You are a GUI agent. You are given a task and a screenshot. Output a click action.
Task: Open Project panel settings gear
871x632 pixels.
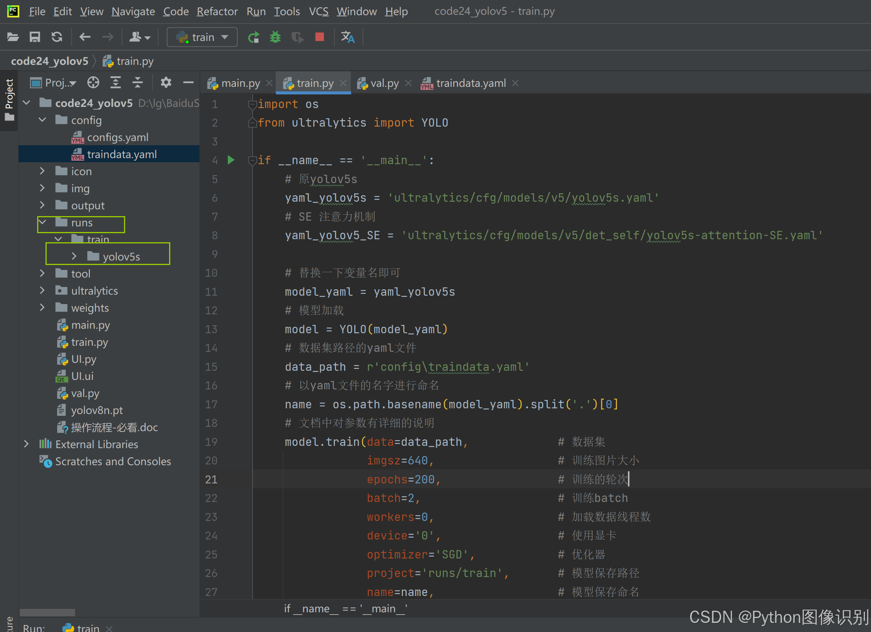tap(166, 83)
